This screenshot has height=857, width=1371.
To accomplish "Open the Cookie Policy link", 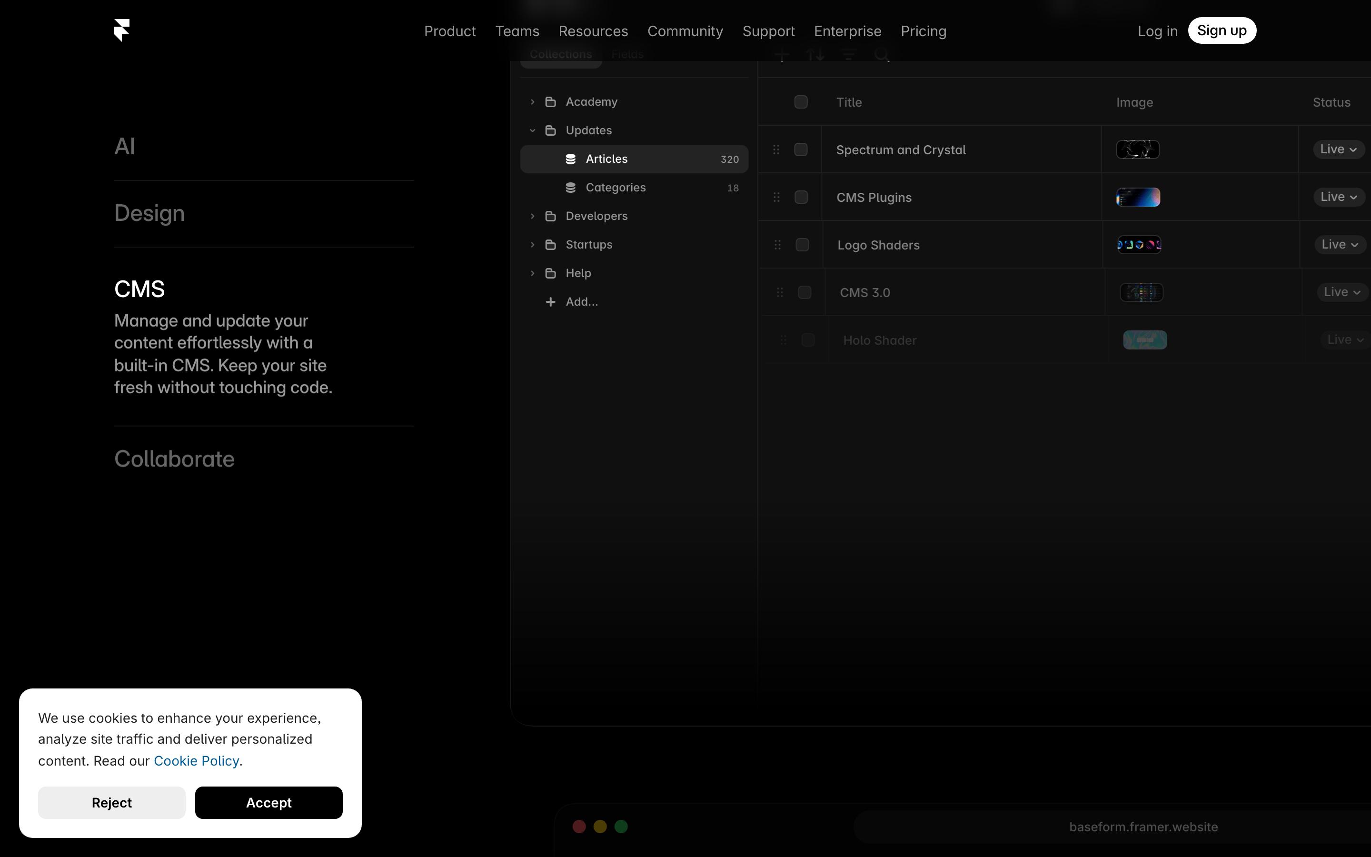I will click(x=197, y=761).
